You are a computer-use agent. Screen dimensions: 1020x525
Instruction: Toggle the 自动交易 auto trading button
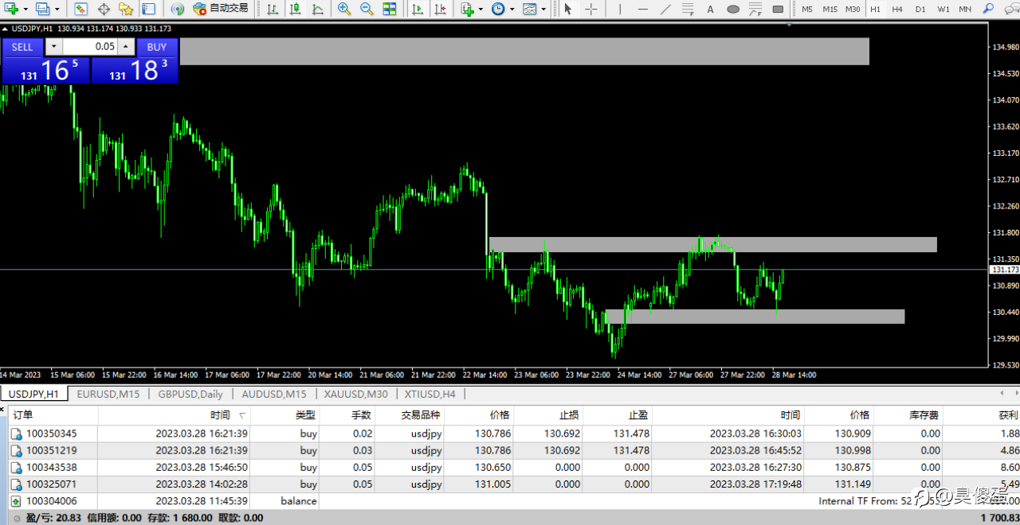point(220,9)
